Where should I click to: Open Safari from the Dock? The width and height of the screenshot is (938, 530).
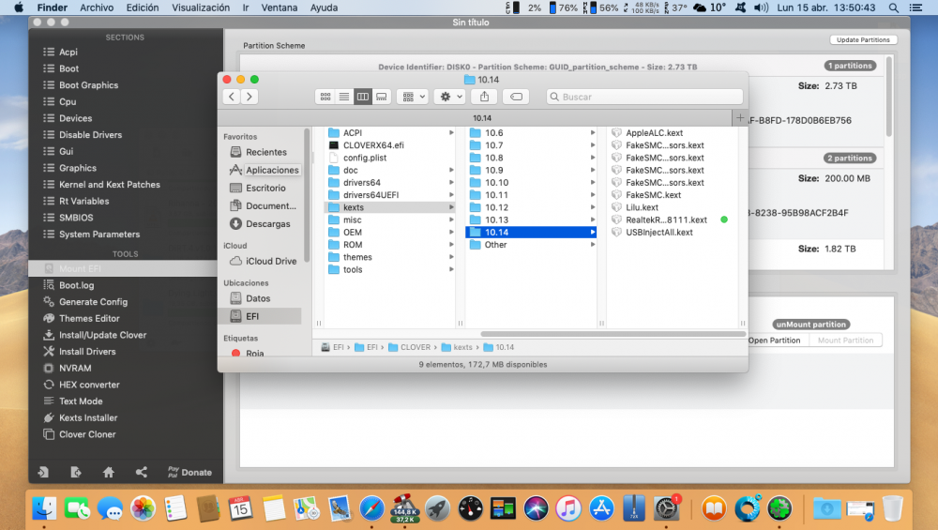click(x=371, y=508)
